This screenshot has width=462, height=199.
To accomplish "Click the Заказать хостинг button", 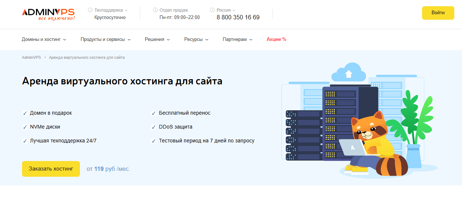I will click(x=51, y=169).
